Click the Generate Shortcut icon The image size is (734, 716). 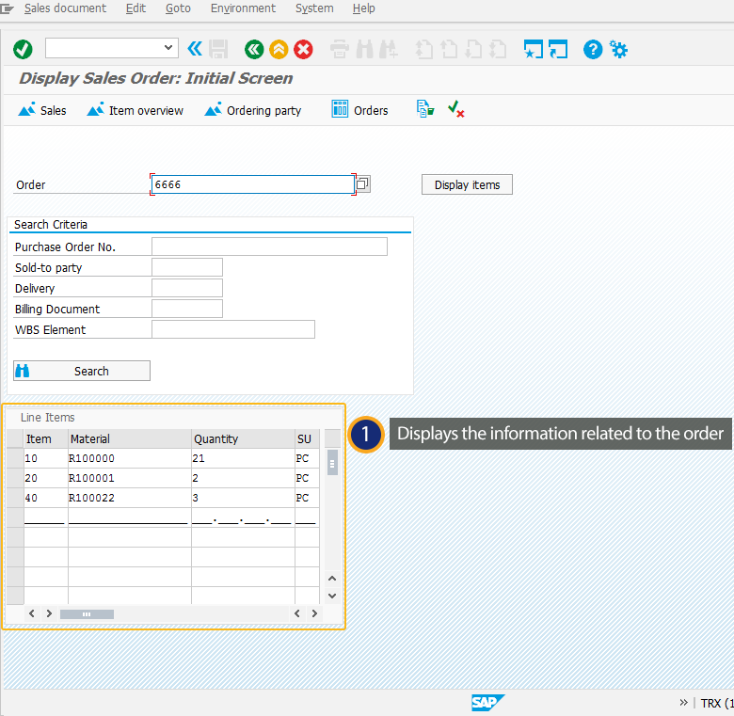click(x=558, y=49)
